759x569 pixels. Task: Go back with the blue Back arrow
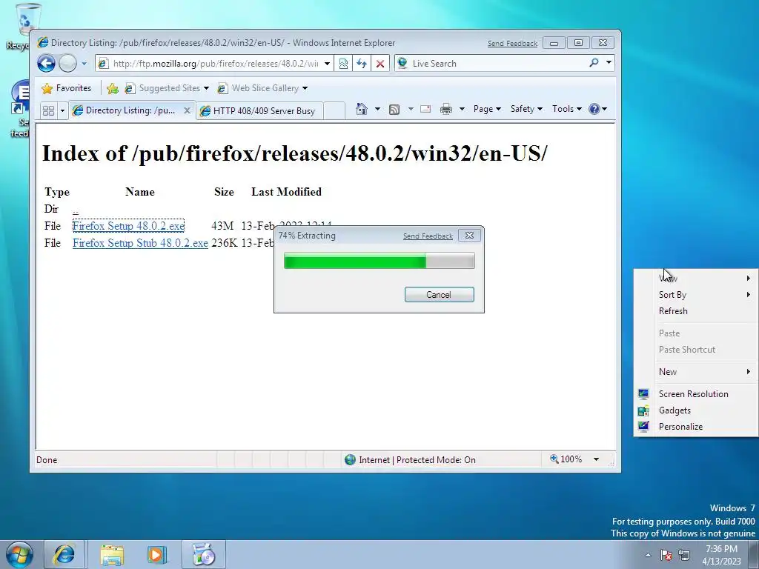tap(47, 64)
